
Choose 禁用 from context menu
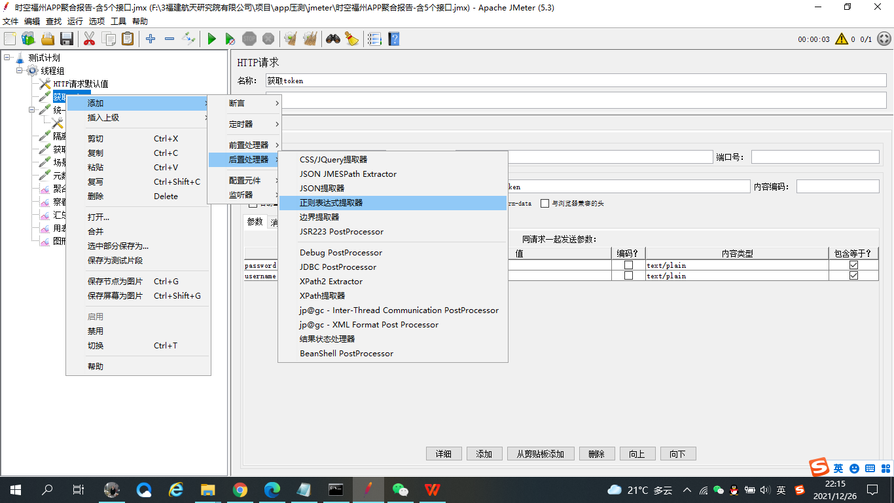[x=138, y=331]
